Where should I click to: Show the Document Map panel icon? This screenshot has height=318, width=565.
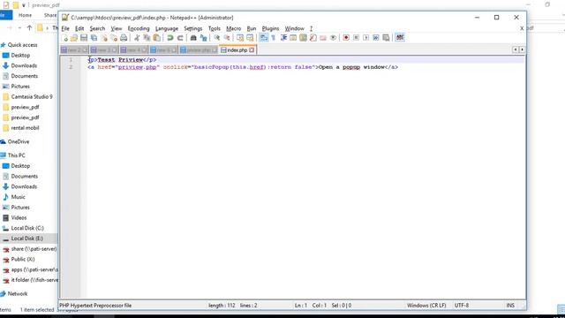(x=303, y=38)
